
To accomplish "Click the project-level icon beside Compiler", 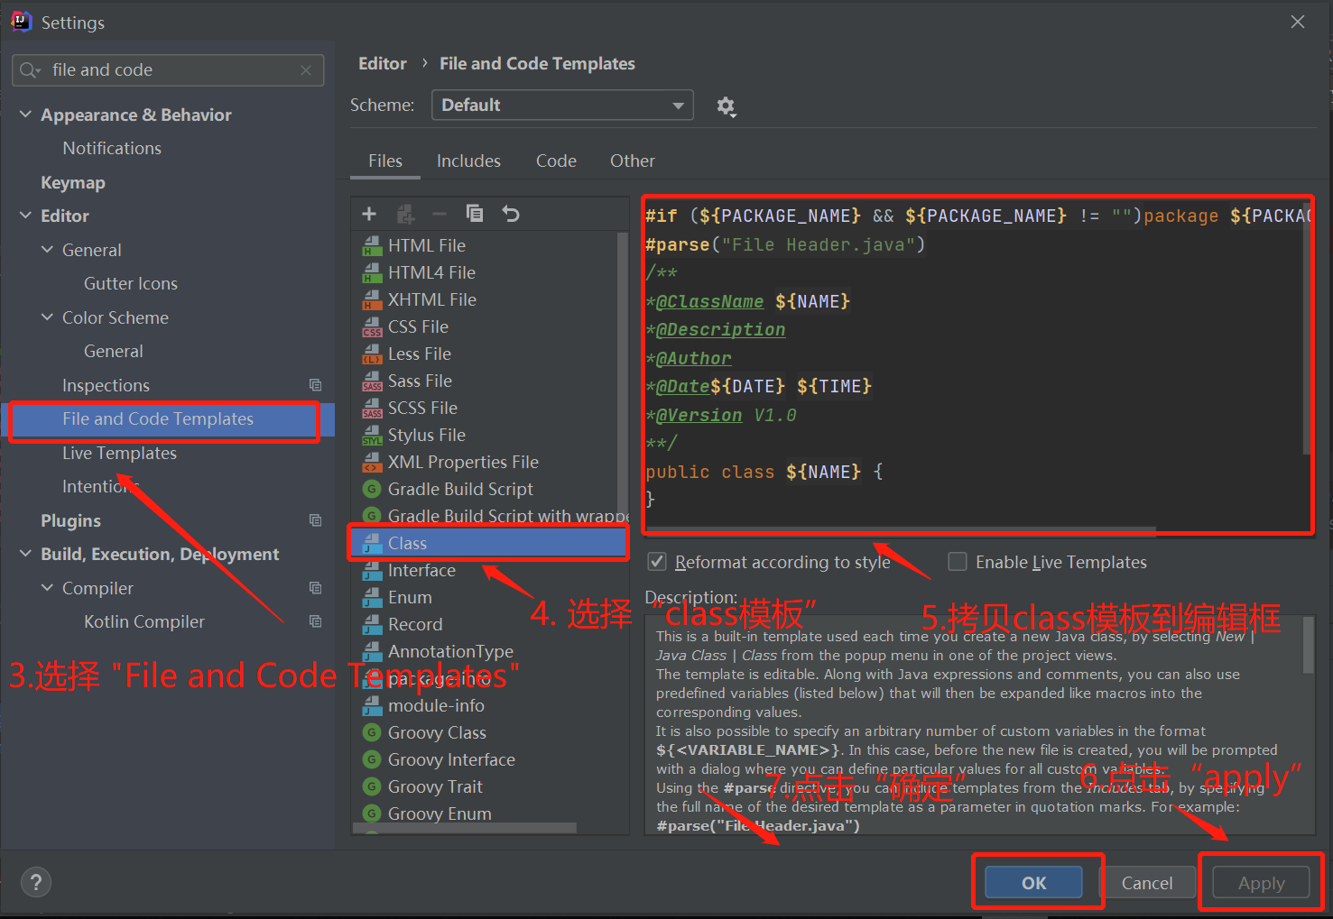I will pos(315,588).
